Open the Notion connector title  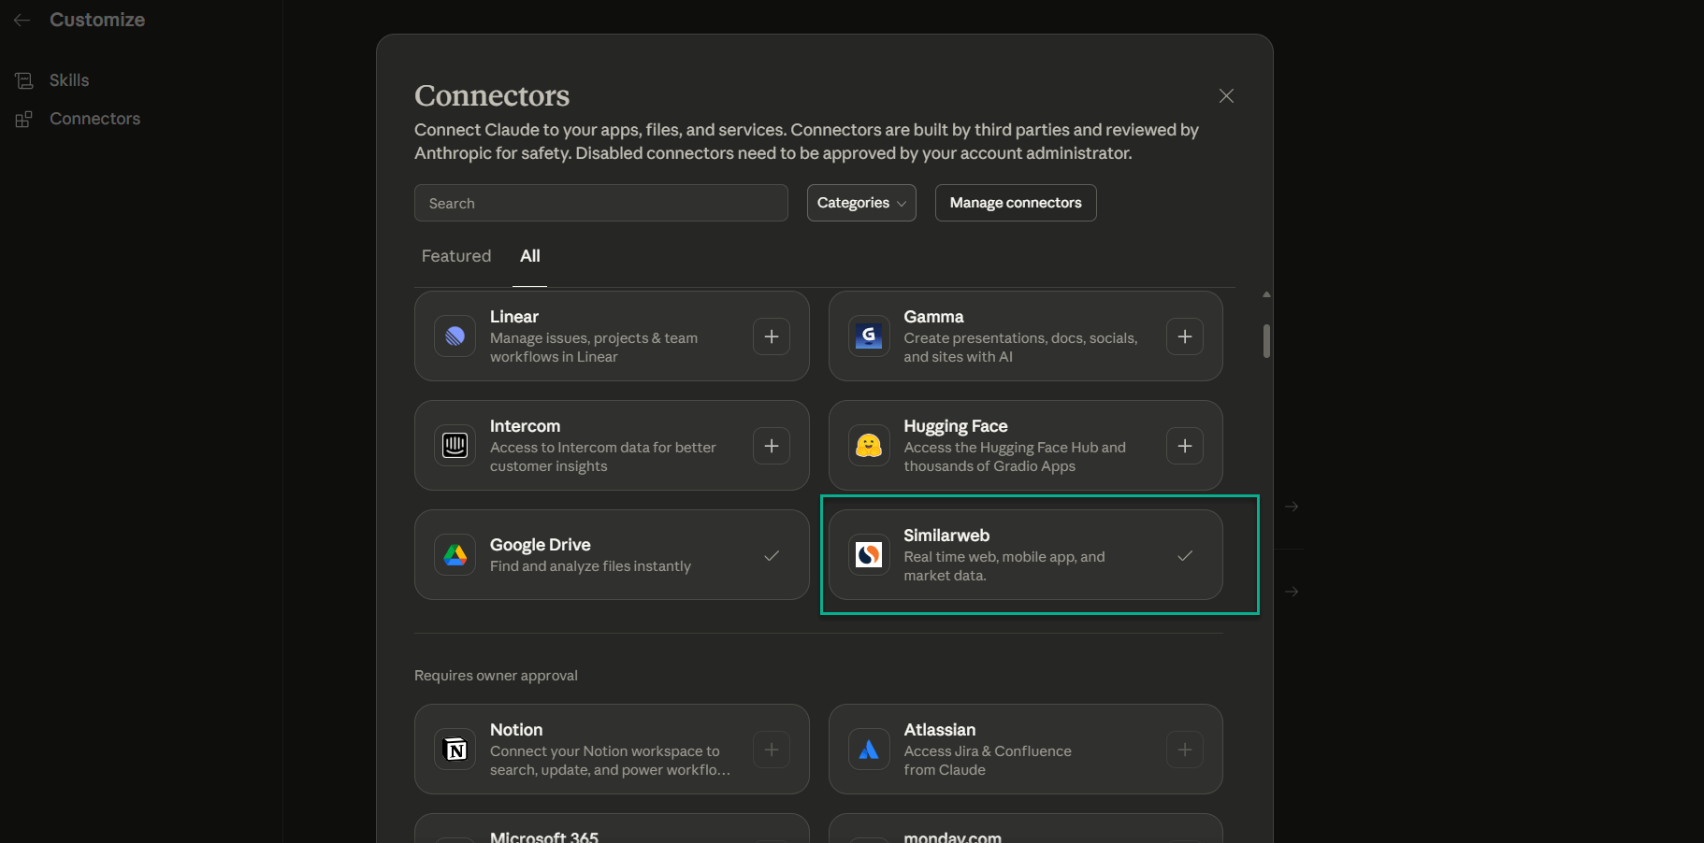pos(516,730)
